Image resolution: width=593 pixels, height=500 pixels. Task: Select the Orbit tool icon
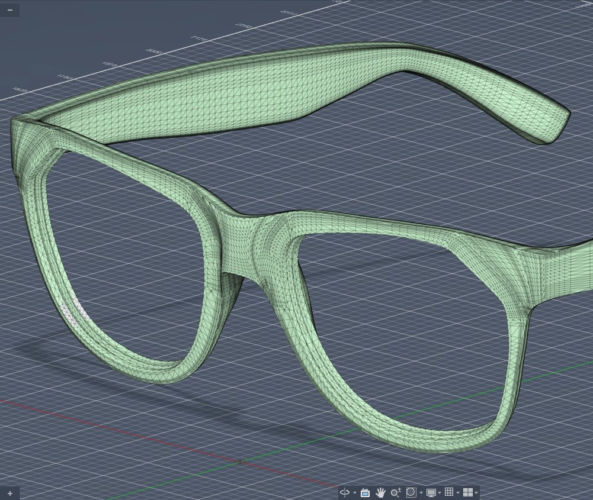(345, 492)
